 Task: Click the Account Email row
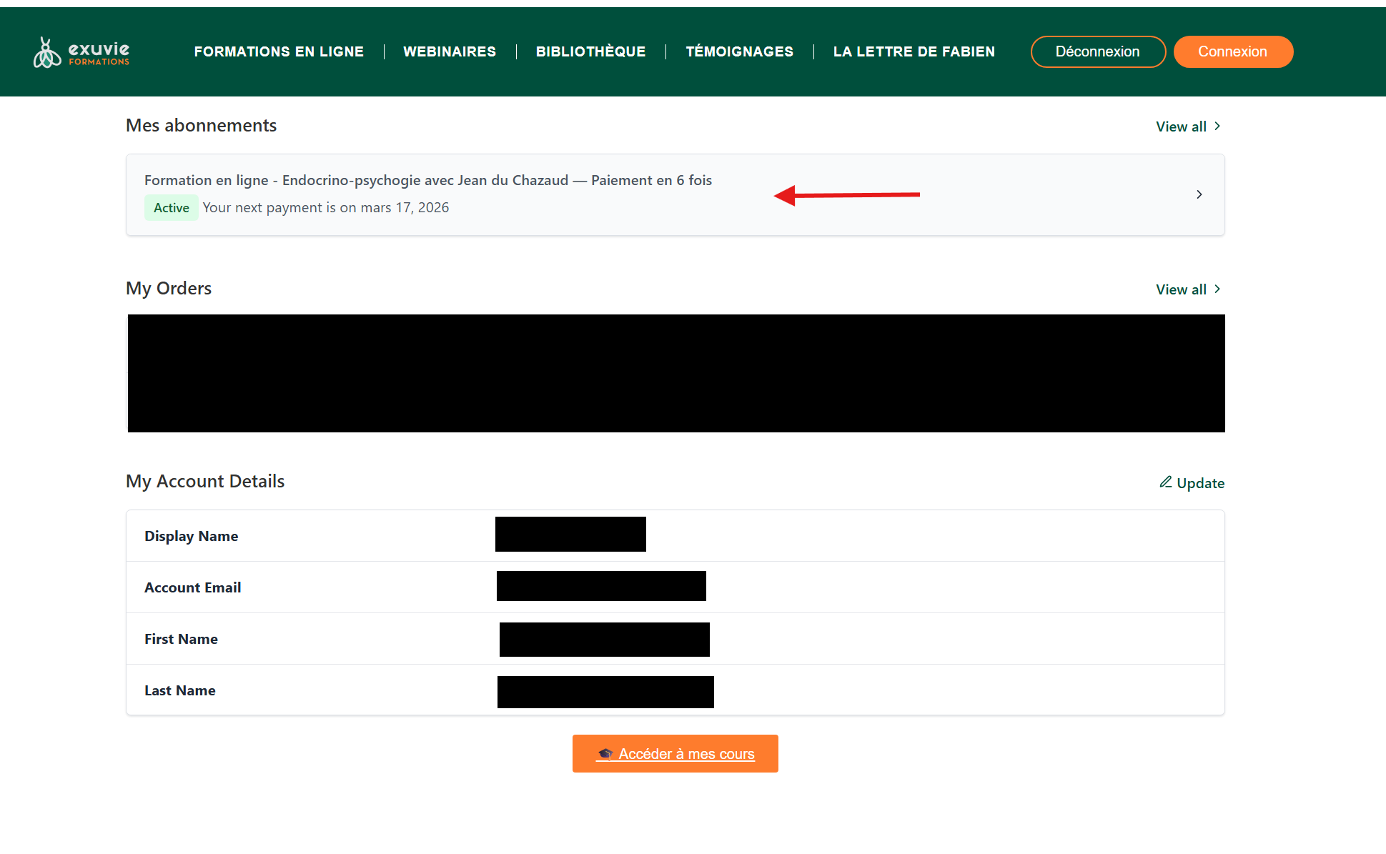click(193, 587)
